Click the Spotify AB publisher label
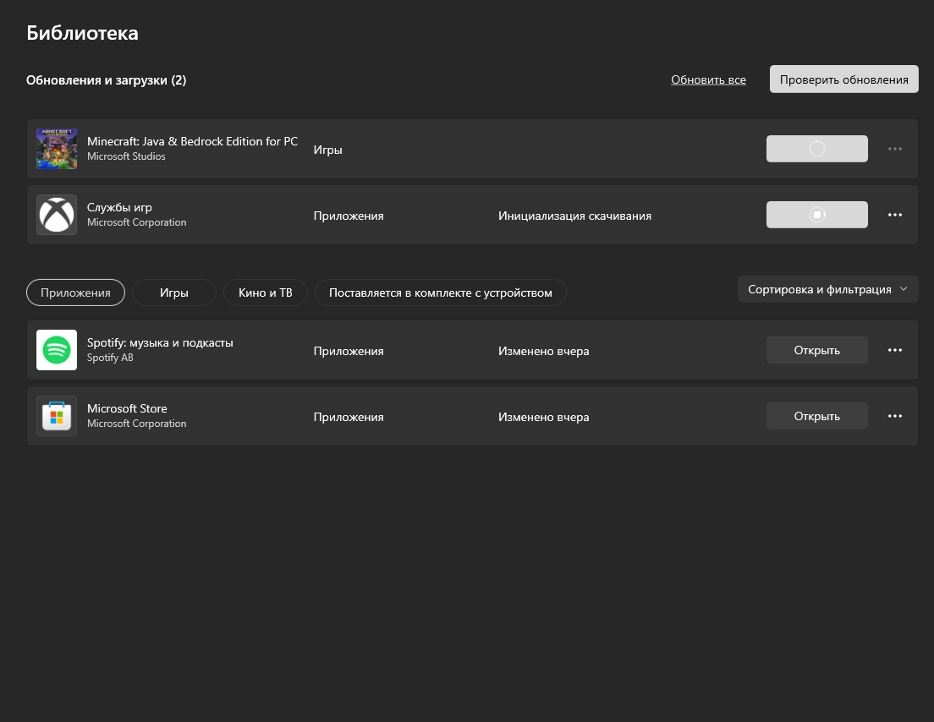This screenshot has height=722, width=934. (x=110, y=357)
